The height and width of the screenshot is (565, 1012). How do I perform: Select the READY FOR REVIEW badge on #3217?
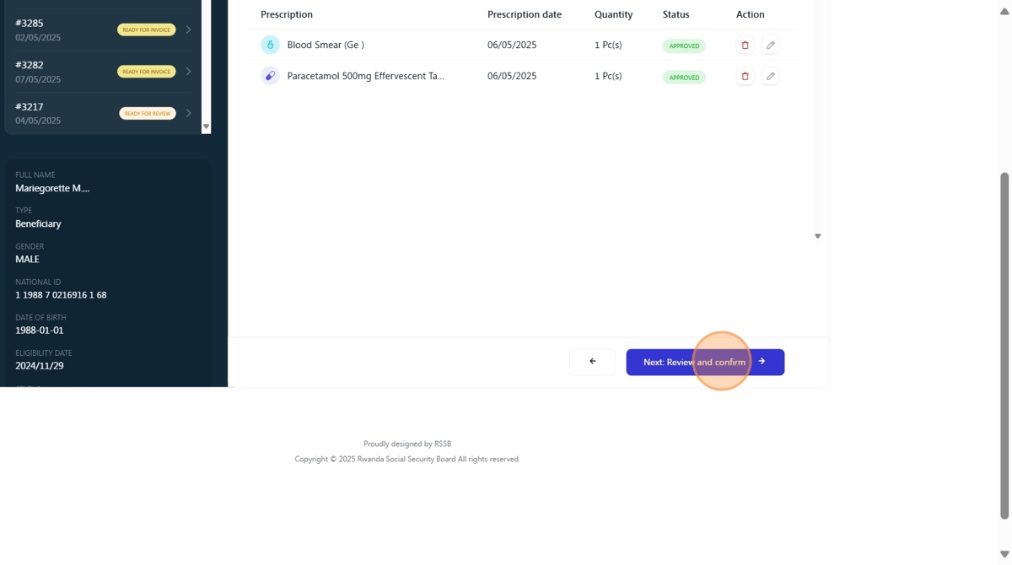(x=148, y=113)
